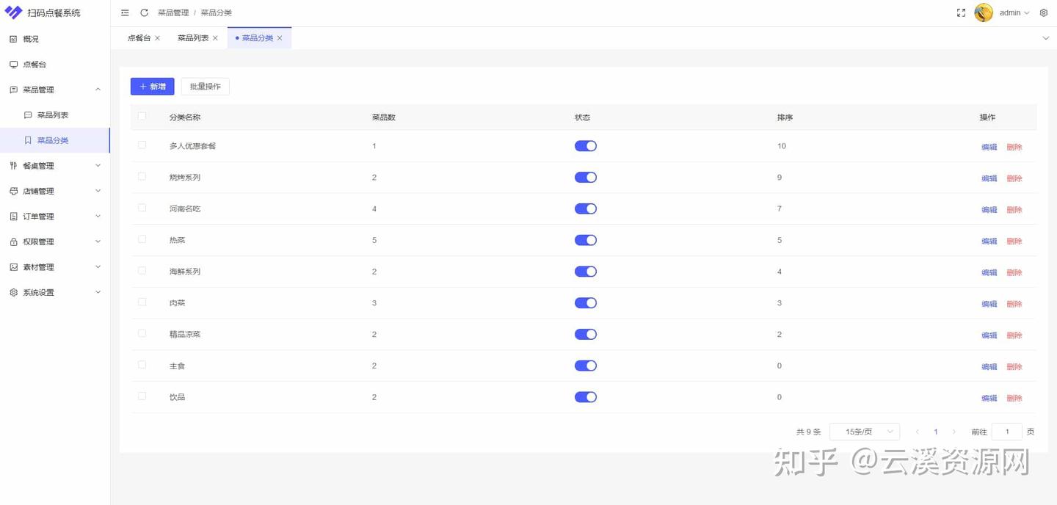Open settings gear icon in header
This screenshot has height=505, width=1057.
[x=1044, y=12]
